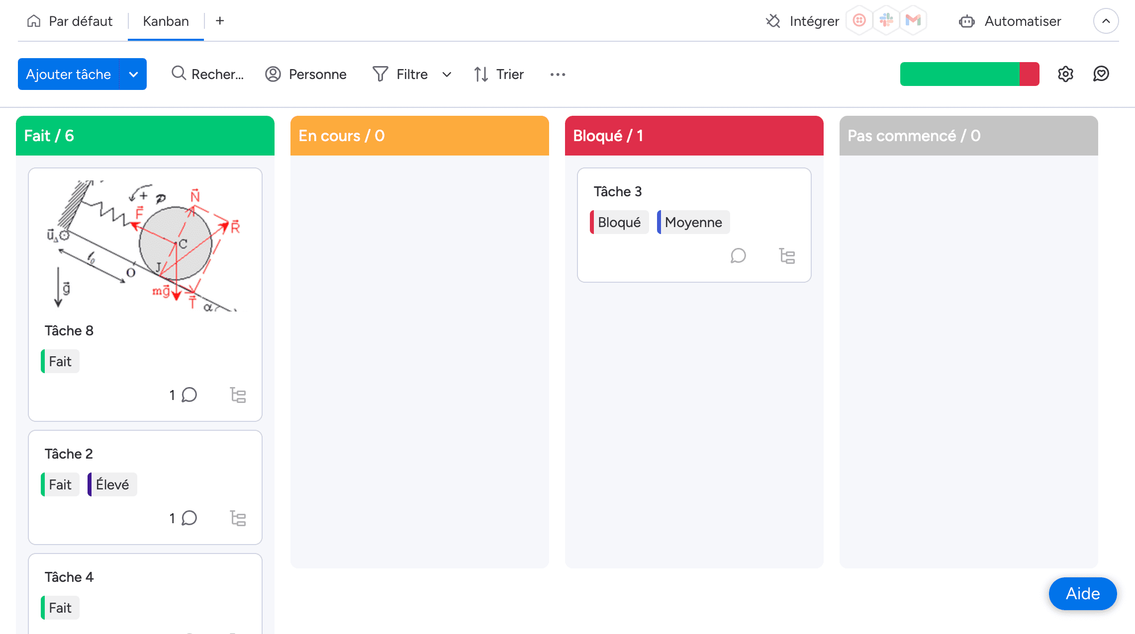The height and width of the screenshot is (634, 1135).
Task: Click the search magnifier icon
Action: [x=179, y=74]
